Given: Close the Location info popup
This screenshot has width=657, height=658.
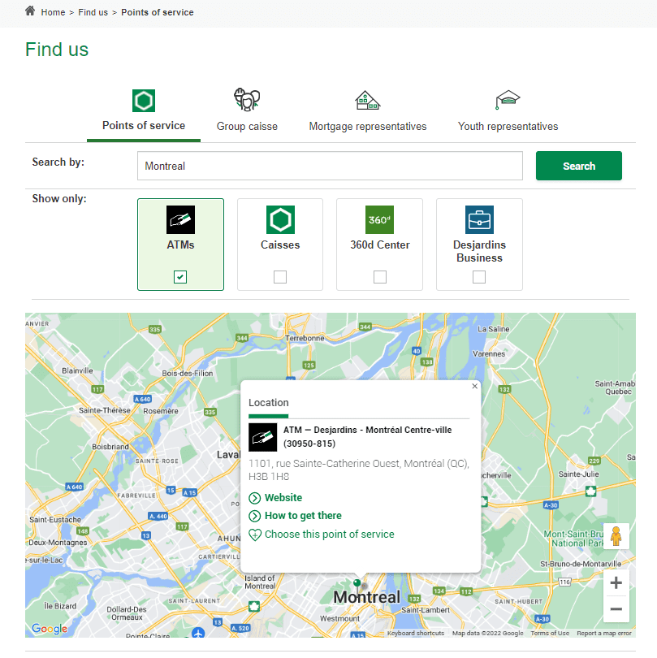Looking at the screenshot, I should 474,386.
